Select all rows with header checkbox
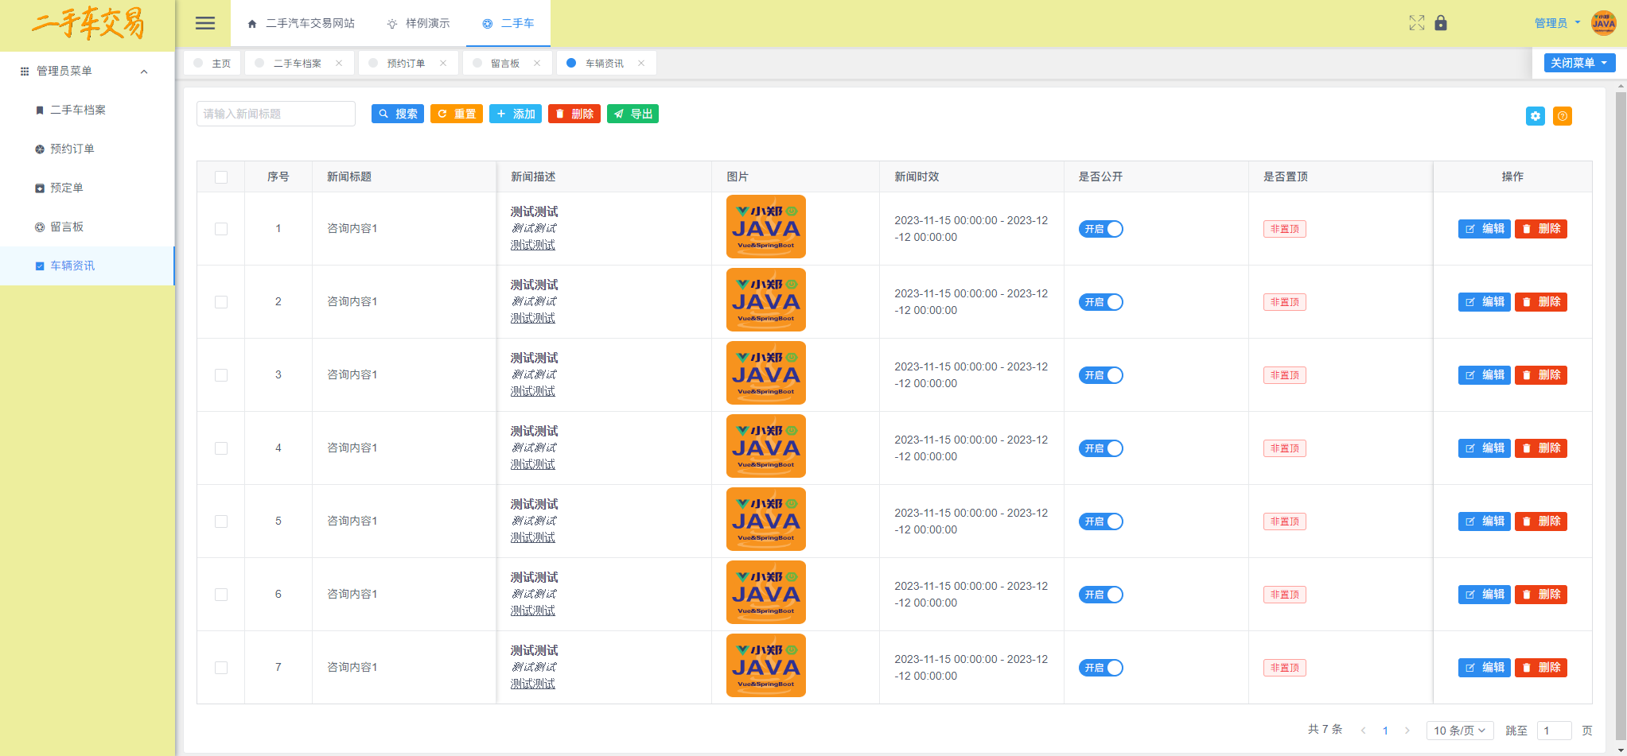This screenshot has width=1627, height=756. (221, 177)
